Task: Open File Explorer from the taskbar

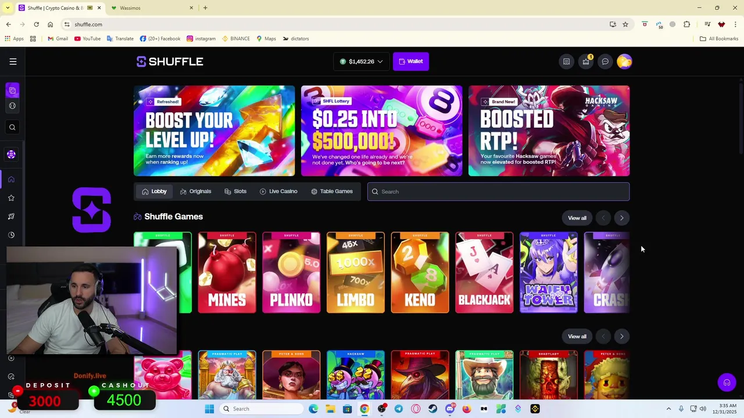Action: (x=330, y=409)
